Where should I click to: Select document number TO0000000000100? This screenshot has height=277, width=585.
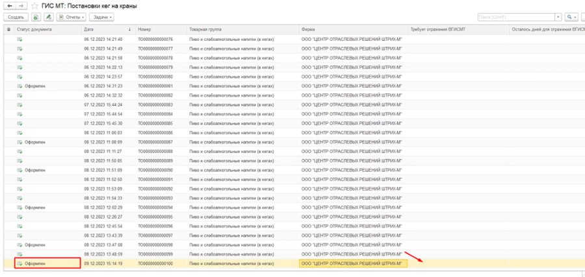(x=155, y=263)
